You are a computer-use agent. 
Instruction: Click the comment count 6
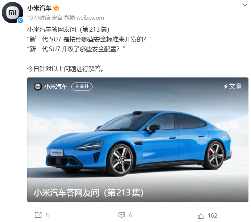[x=131, y=215]
